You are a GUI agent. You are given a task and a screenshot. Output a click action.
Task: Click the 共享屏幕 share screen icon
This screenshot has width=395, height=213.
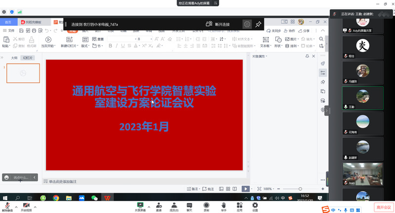click(140, 206)
